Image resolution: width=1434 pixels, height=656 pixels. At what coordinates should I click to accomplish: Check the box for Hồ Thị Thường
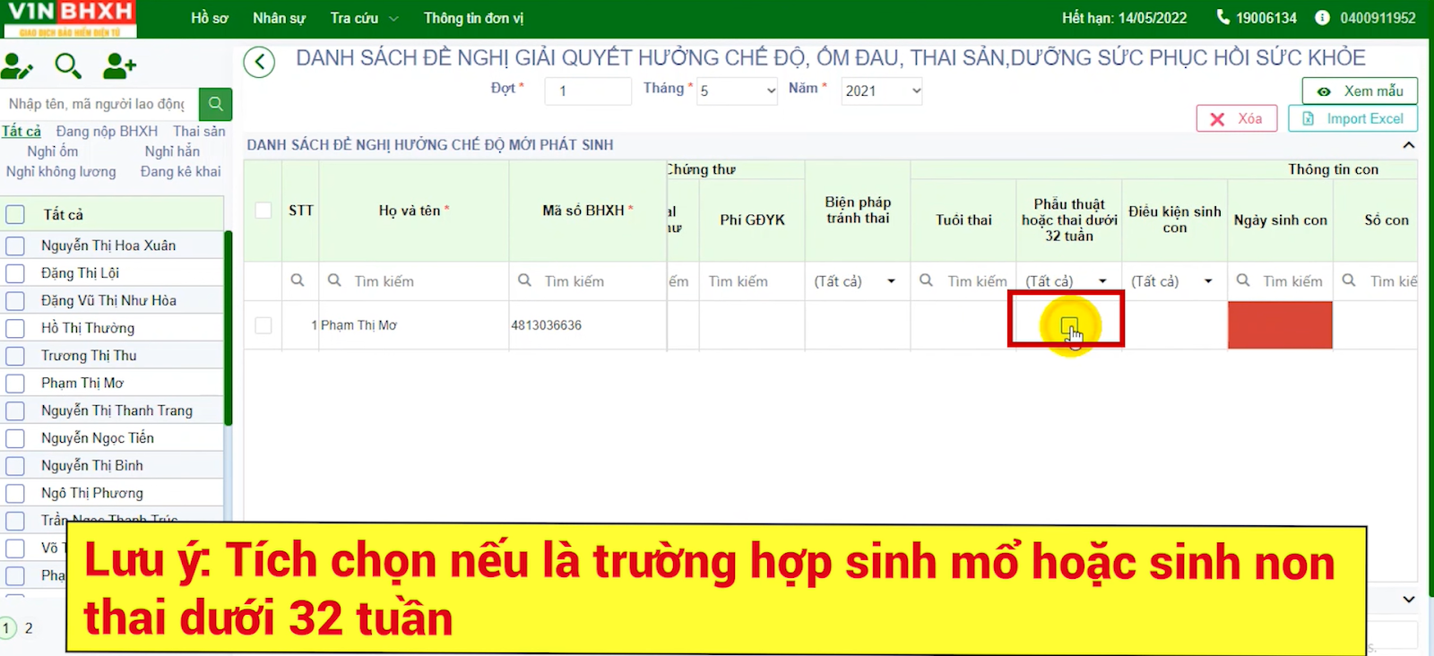(15, 328)
